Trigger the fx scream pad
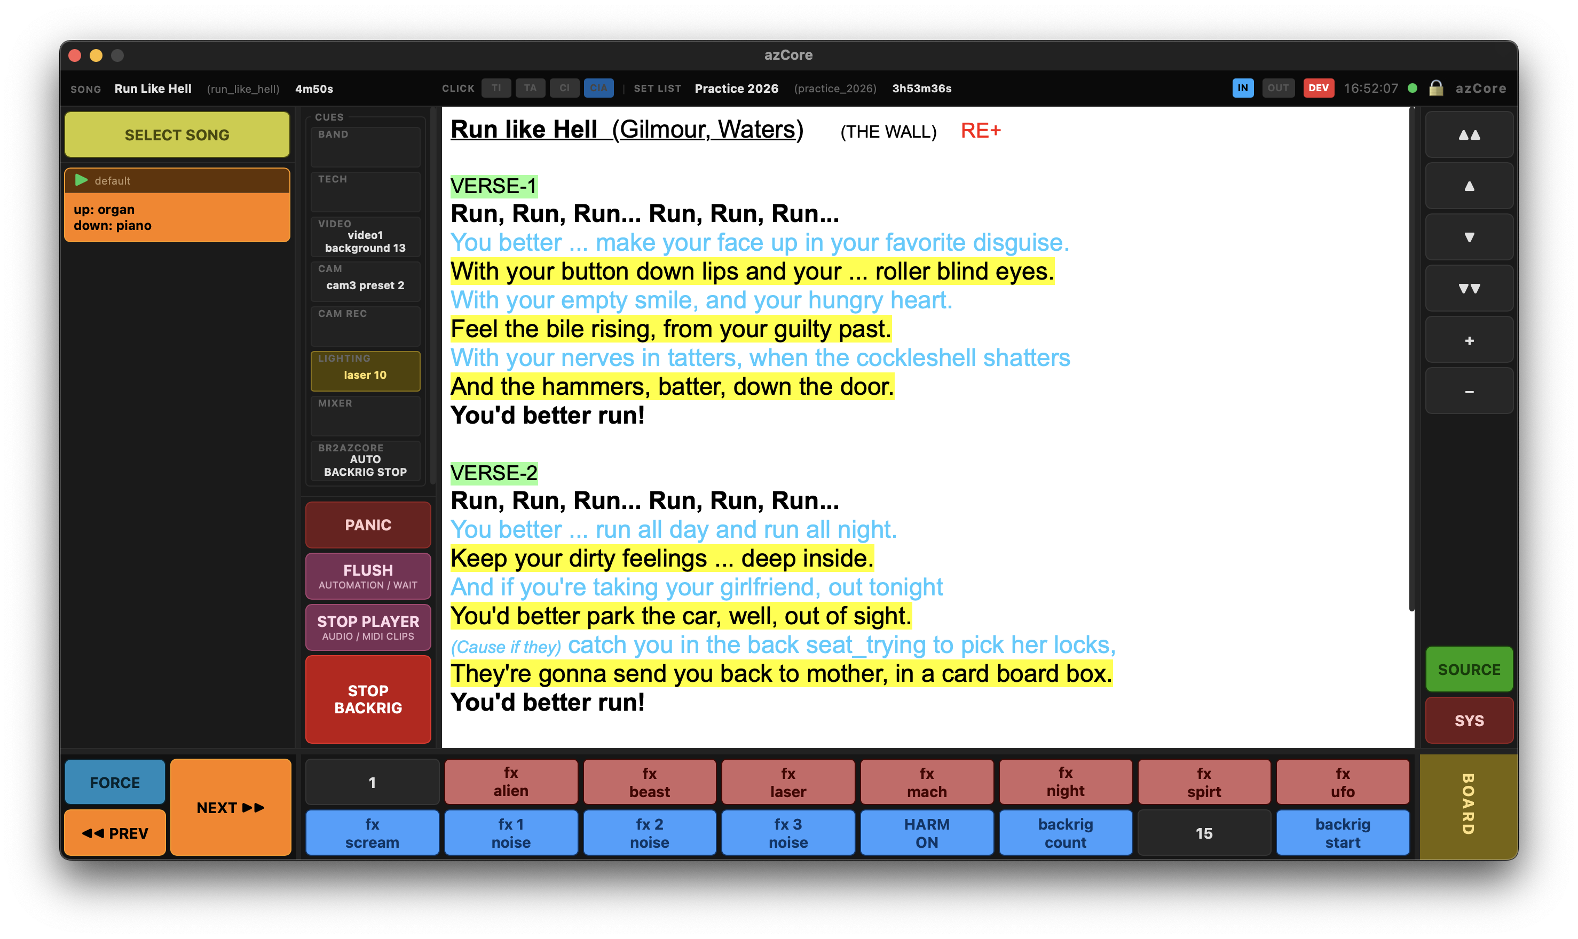Screen dimensions: 1578x939 pos(372,832)
